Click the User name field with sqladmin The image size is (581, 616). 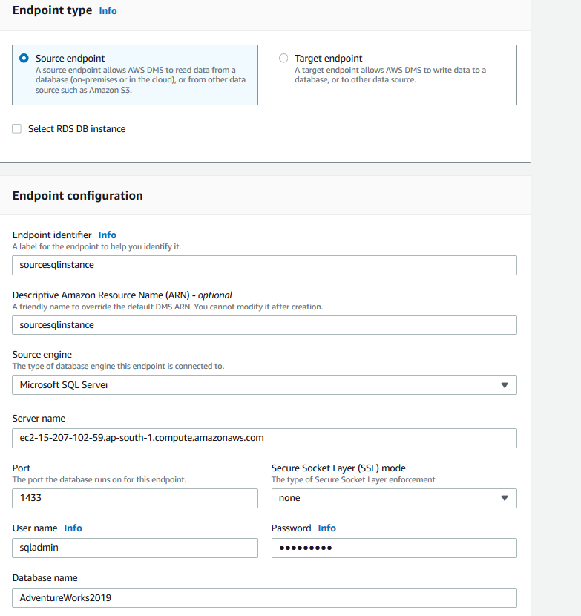[134, 548]
